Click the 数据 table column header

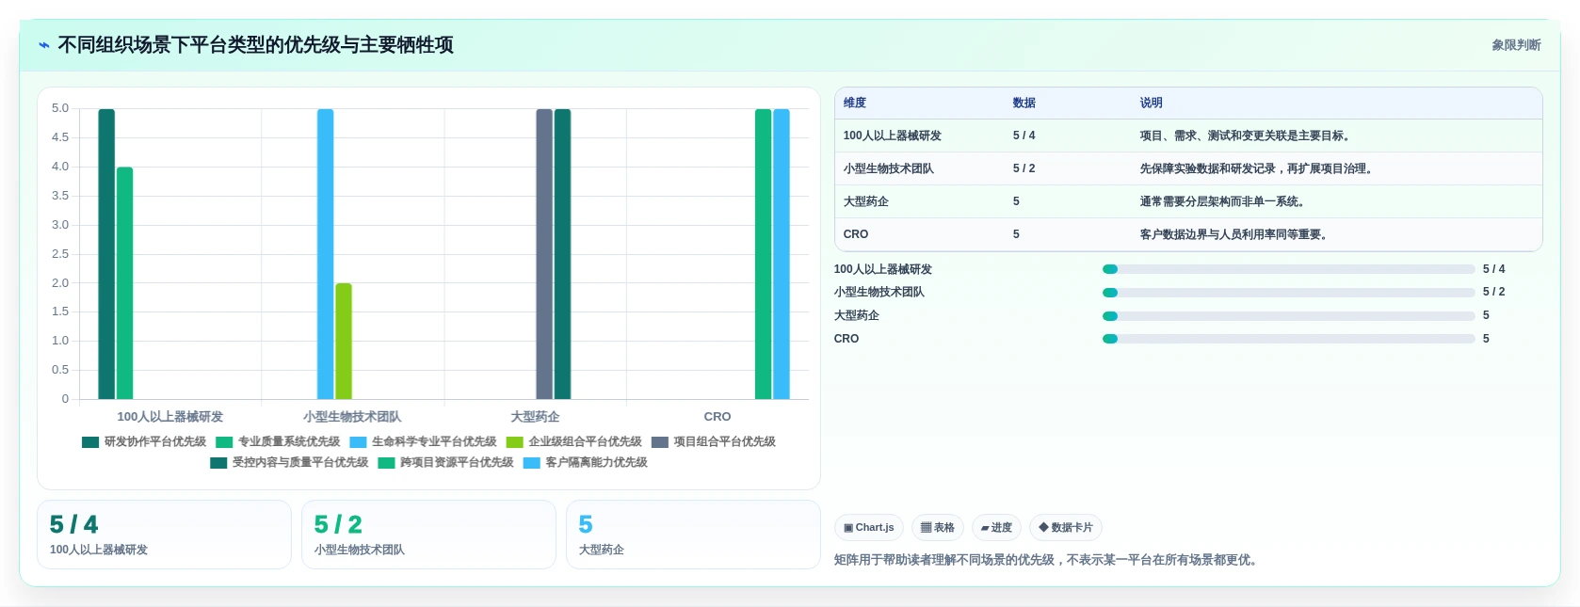tap(1024, 104)
